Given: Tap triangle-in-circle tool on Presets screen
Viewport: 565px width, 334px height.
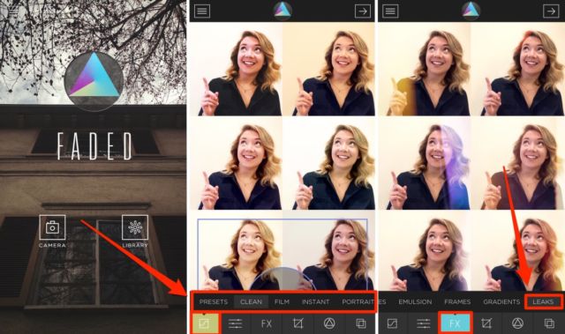Looking at the screenshot, I should (329, 323).
